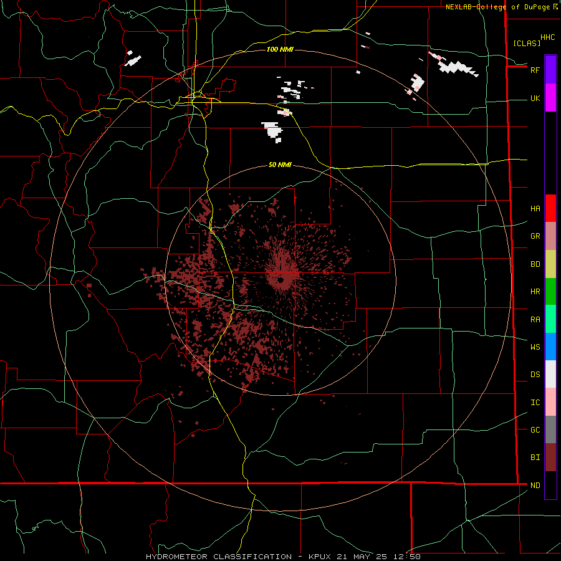
Task: Select the IC light-pink legend swatch
Action: [550, 402]
